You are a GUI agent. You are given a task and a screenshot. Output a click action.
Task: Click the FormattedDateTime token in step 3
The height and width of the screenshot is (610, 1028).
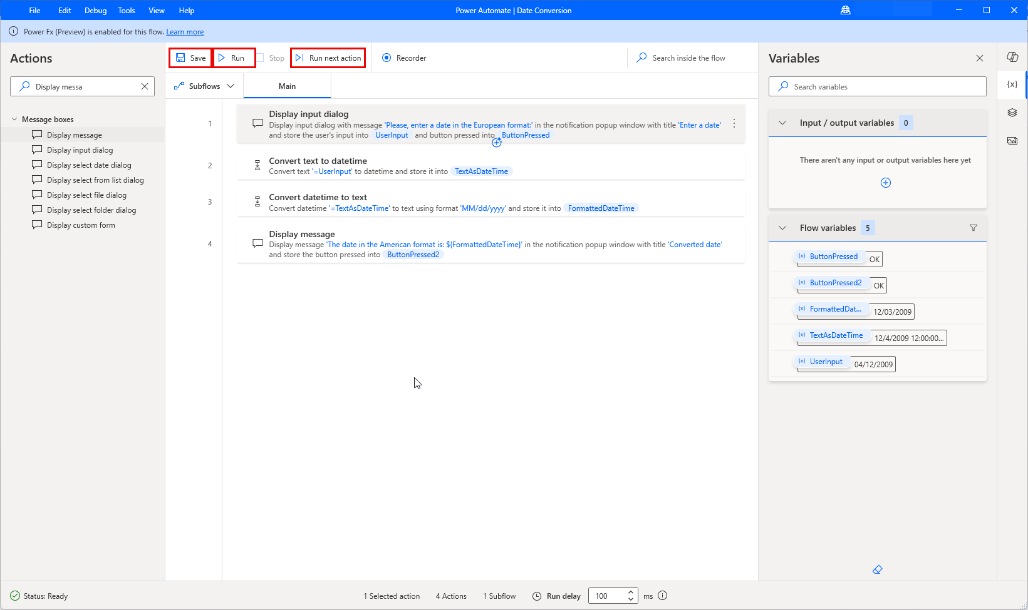click(601, 208)
